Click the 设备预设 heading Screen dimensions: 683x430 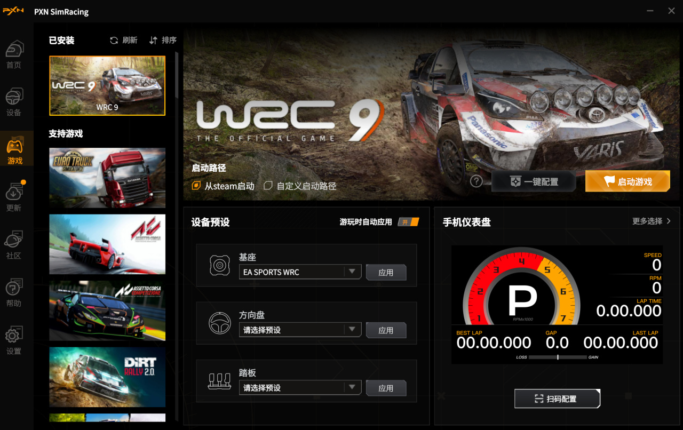[211, 222]
